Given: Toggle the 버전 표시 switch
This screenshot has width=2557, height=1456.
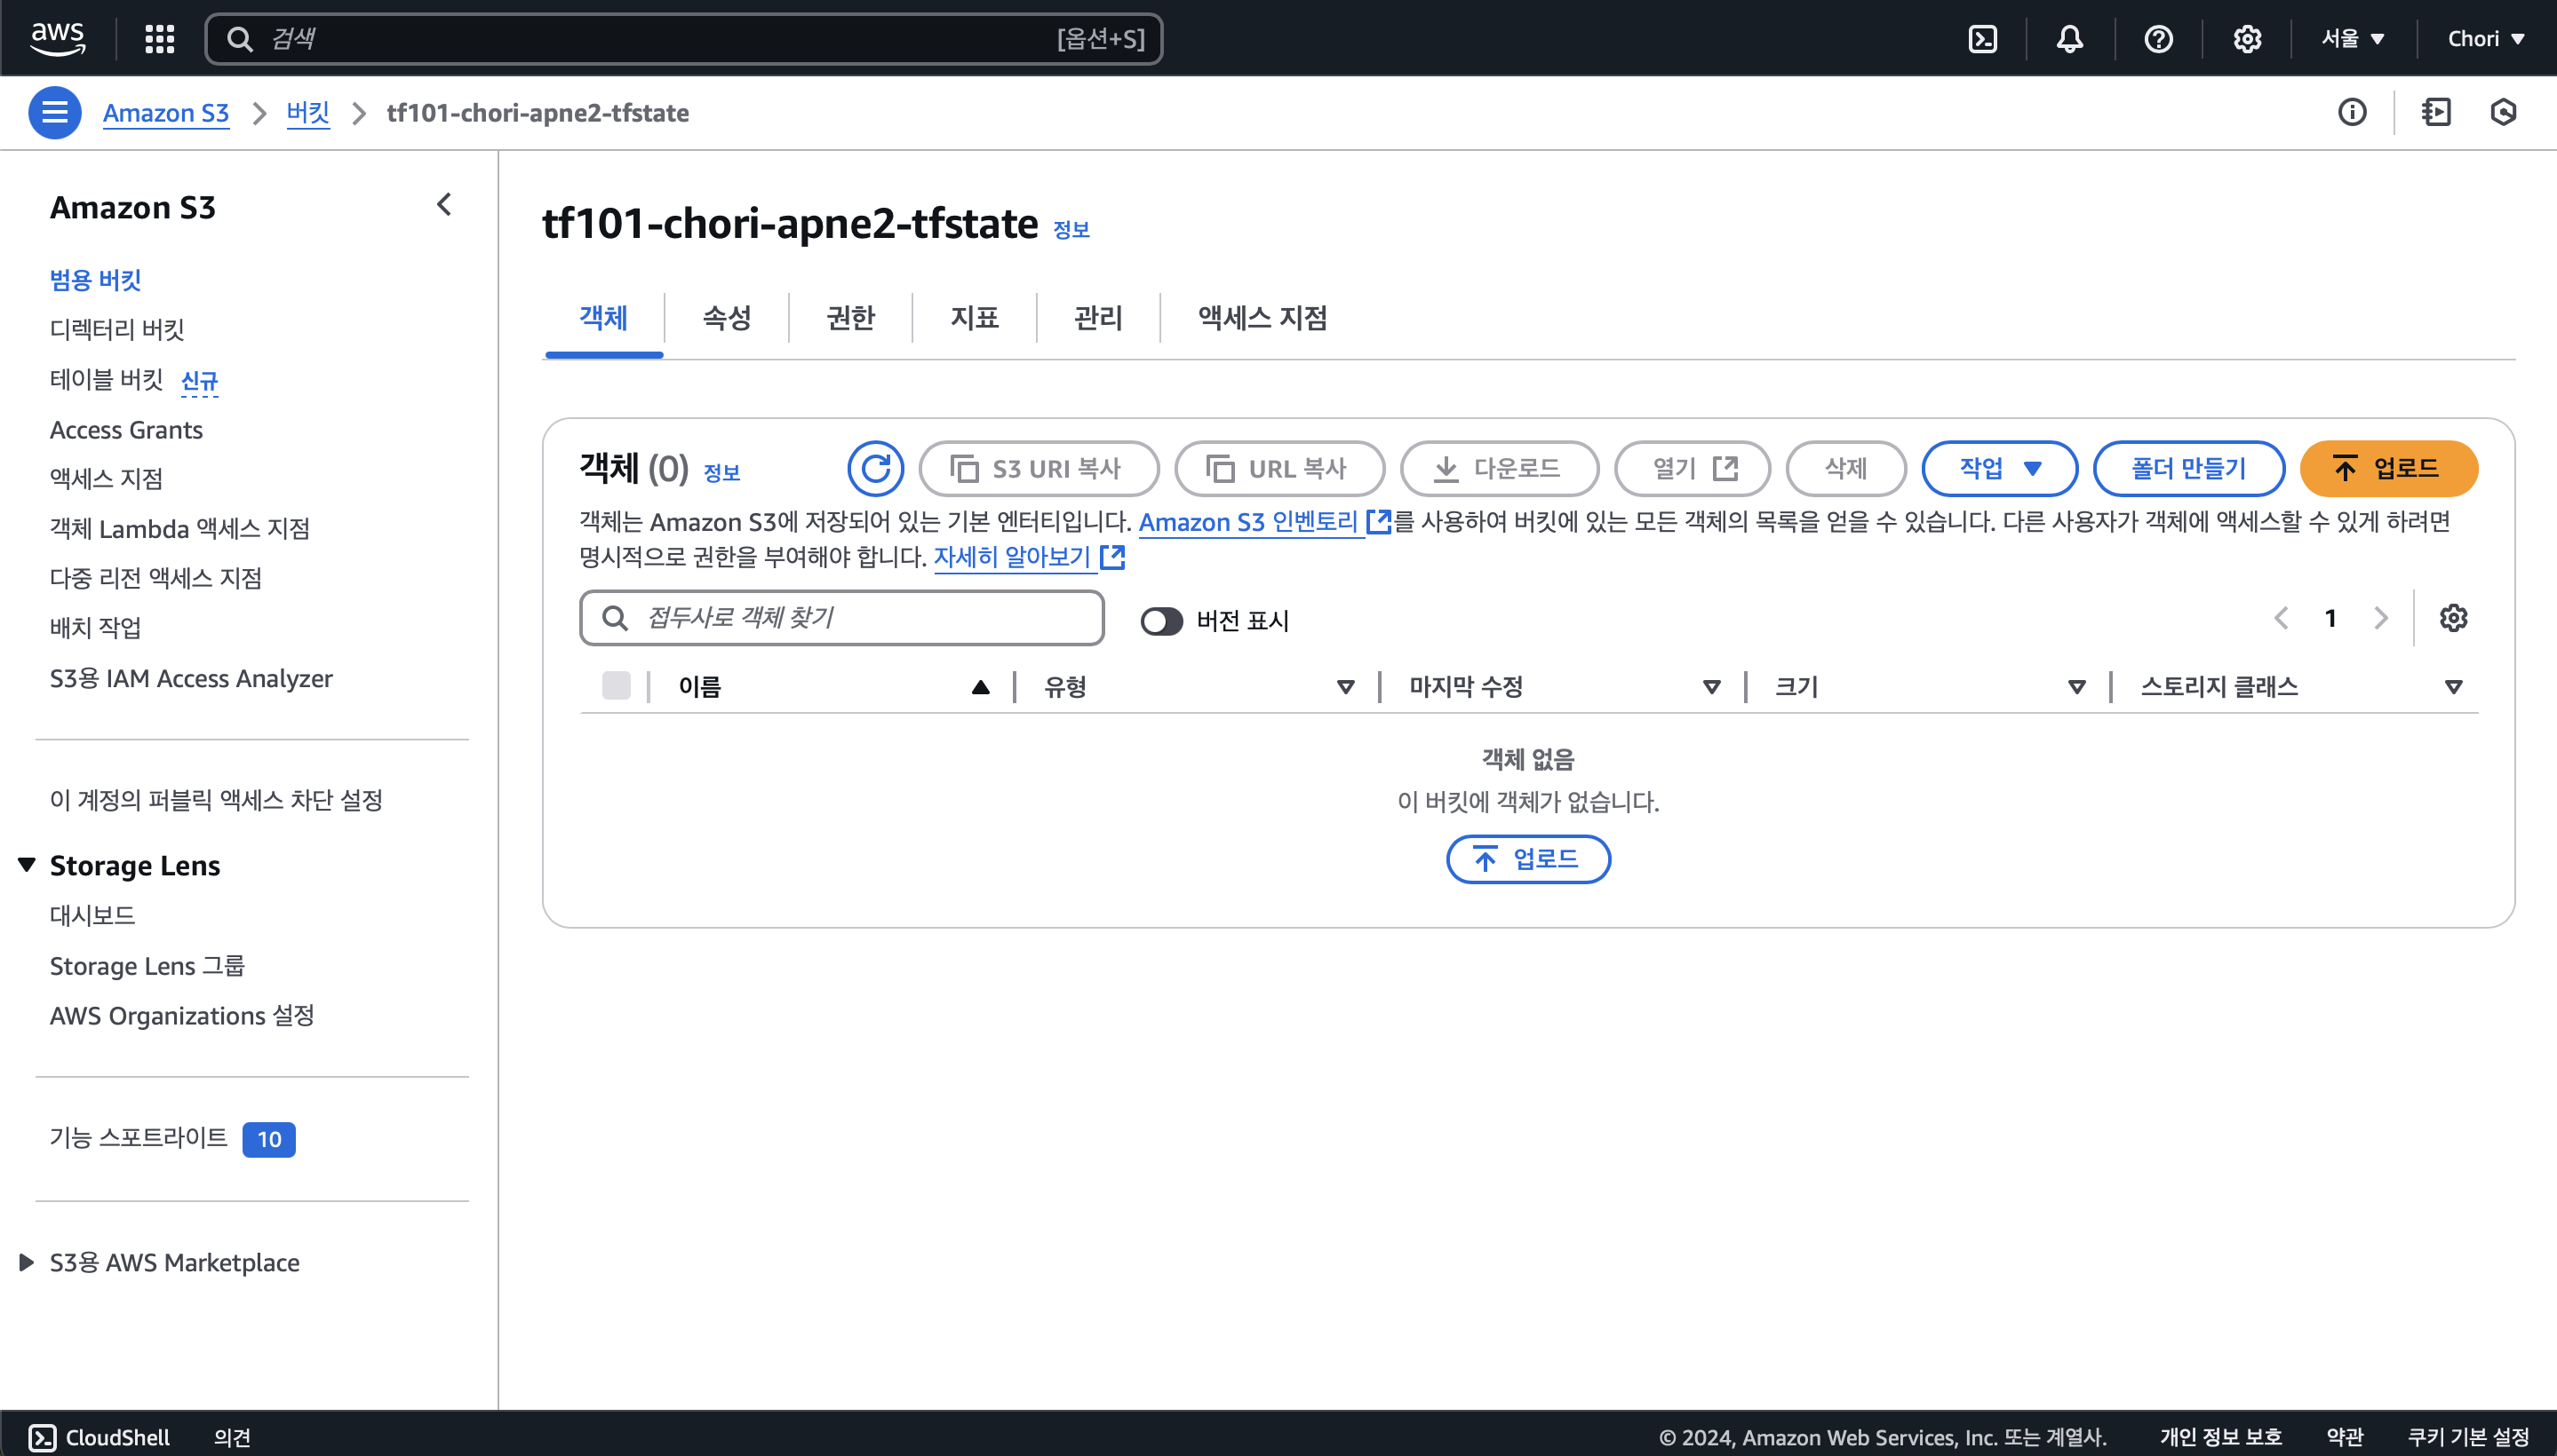Looking at the screenshot, I should tap(1161, 621).
